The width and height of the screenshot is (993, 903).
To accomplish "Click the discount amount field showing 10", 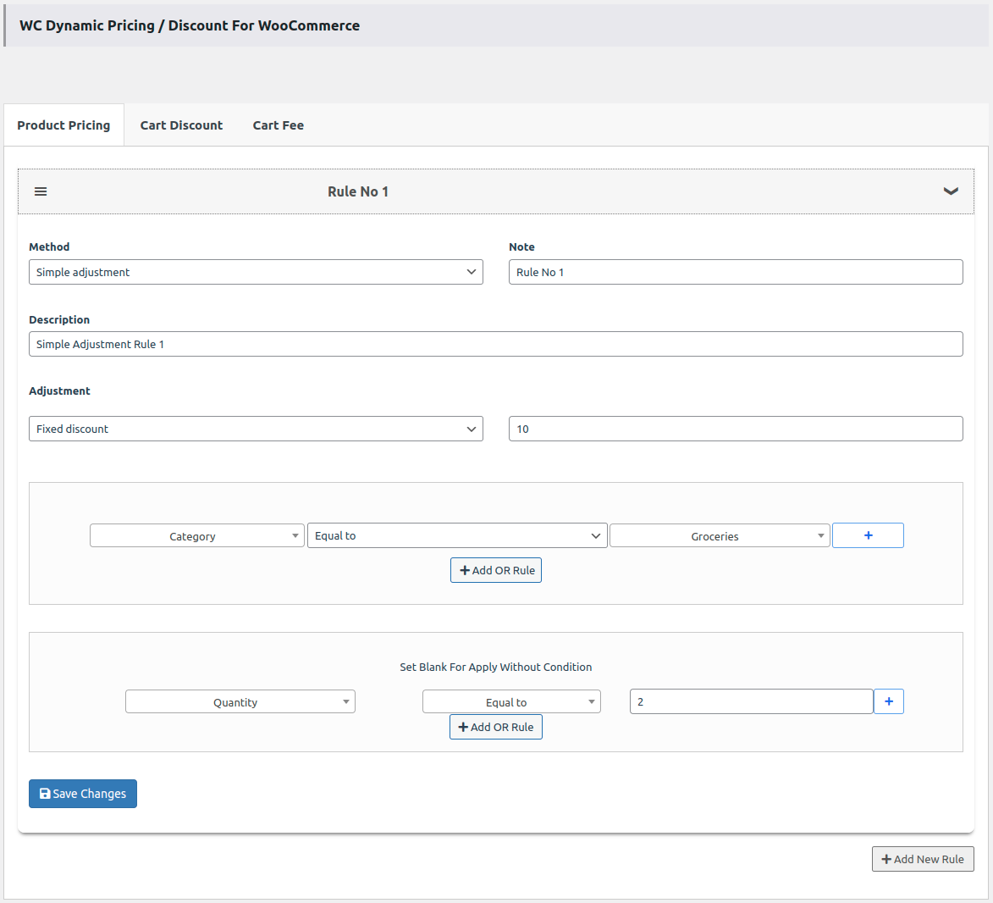I will tap(735, 429).
